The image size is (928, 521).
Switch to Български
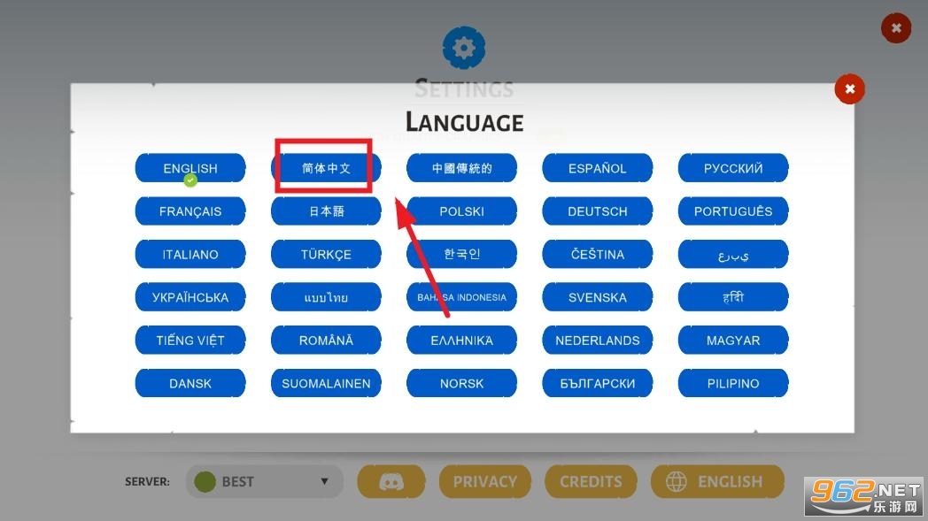pos(597,383)
